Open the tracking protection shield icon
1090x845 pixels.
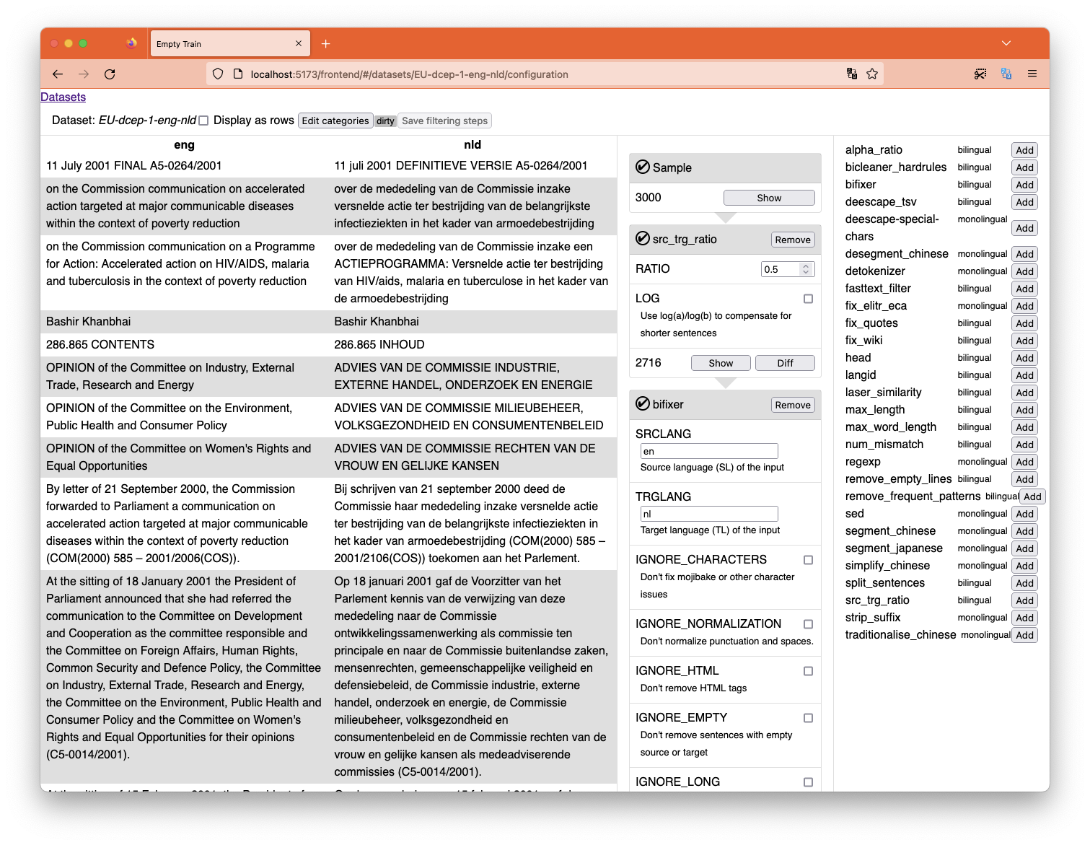point(218,74)
